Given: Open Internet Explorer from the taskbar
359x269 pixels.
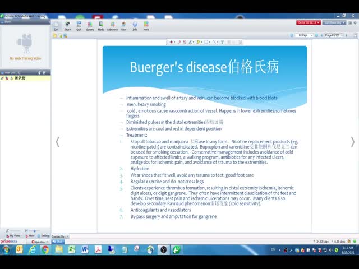Looking at the screenshot, I should pos(33,250).
